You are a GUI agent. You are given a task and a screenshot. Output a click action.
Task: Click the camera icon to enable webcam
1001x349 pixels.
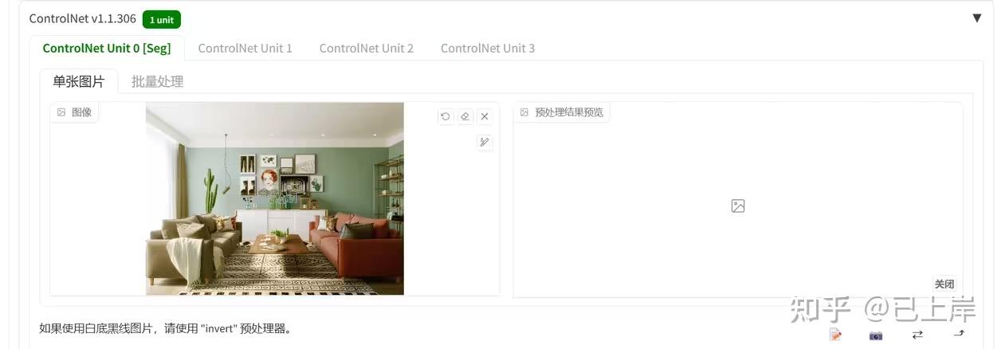[x=876, y=335]
